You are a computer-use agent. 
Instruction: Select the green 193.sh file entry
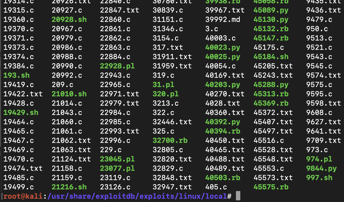[16, 75]
